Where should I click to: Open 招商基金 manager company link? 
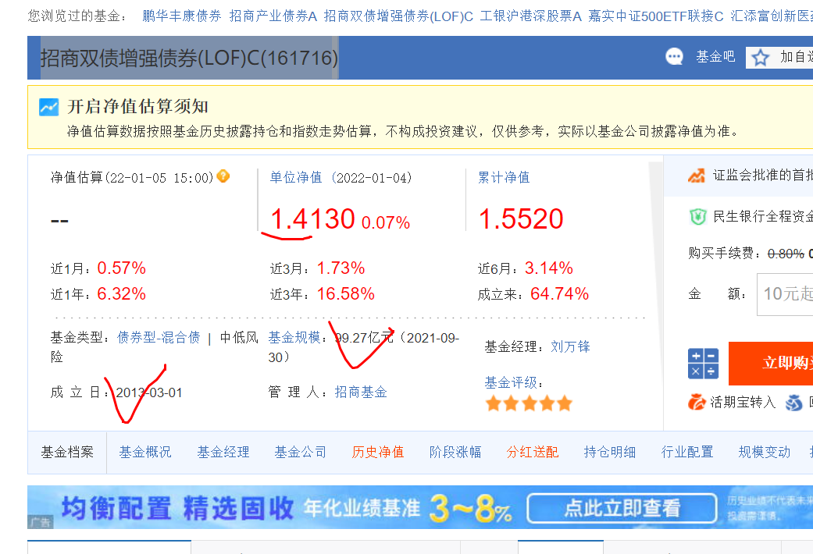[x=361, y=392]
